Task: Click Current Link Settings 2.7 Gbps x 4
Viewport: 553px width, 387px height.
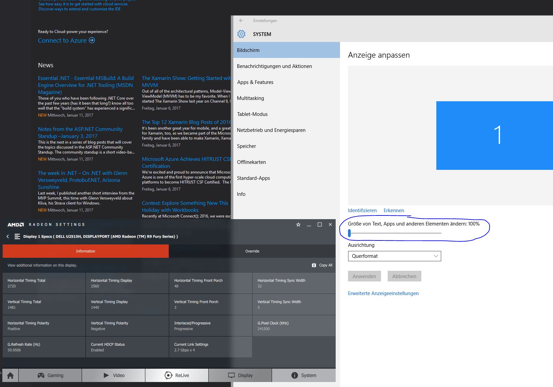Action: click(x=211, y=347)
